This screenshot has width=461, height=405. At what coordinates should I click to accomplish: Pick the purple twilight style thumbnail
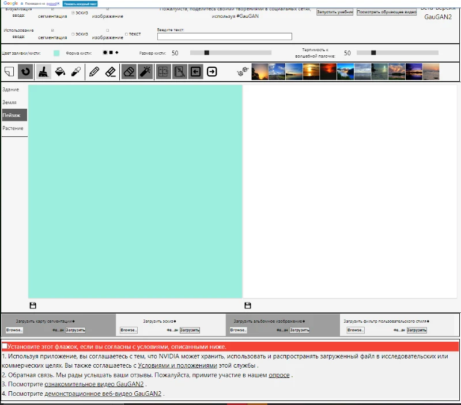click(x=414, y=71)
